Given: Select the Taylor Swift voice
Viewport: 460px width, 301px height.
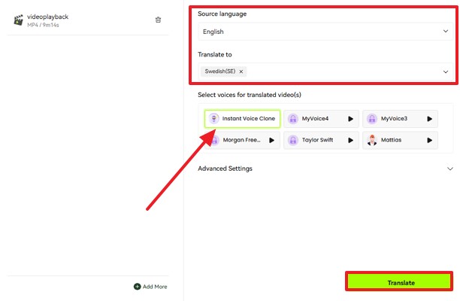Looking at the screenshot, I should 321,140.
